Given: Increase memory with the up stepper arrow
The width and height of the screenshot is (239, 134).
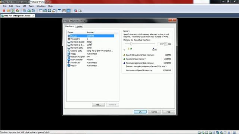Looking at the screenshot, I should [166, 43].
